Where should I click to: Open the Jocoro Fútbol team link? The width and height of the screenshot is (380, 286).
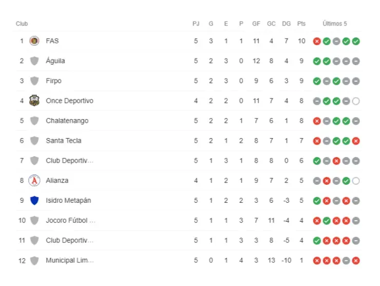coord(71,221)
